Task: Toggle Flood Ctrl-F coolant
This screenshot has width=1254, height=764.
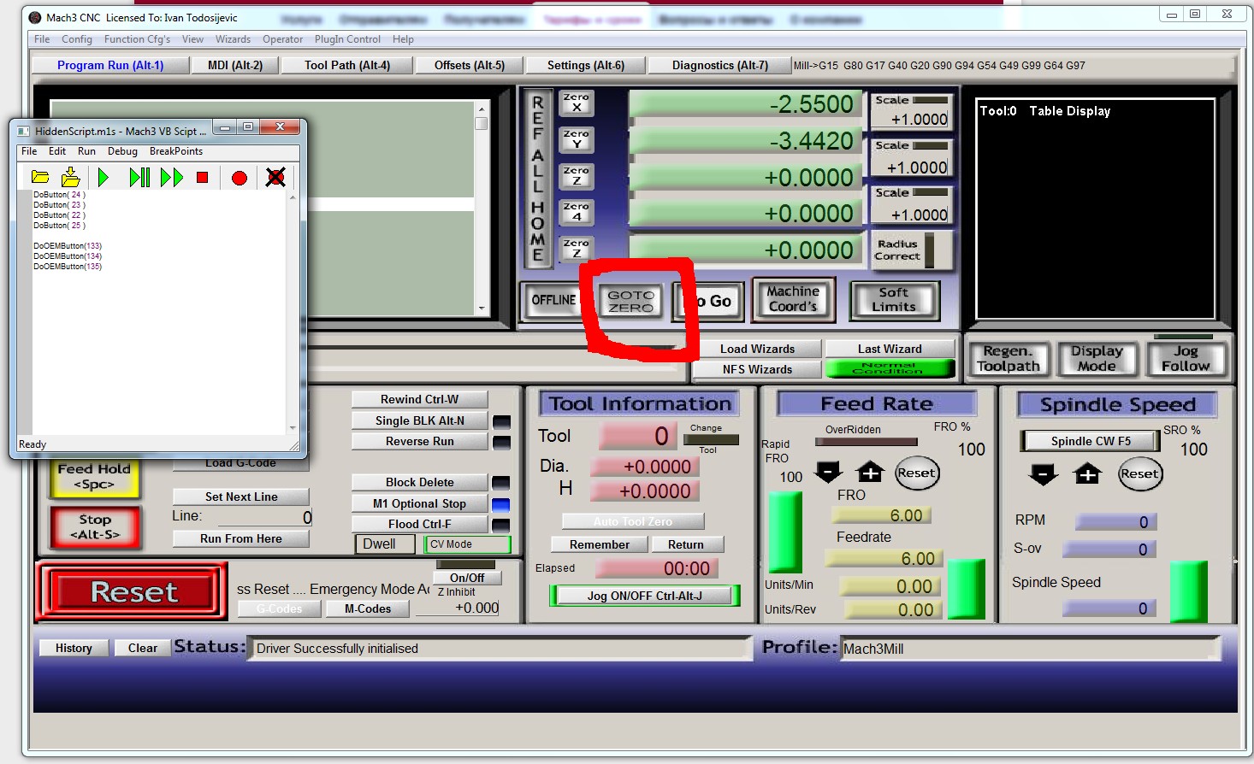Action: (x=420, y=524)
